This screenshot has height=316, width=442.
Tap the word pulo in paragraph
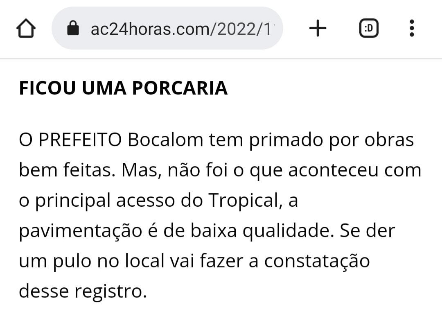coord(72,261)
